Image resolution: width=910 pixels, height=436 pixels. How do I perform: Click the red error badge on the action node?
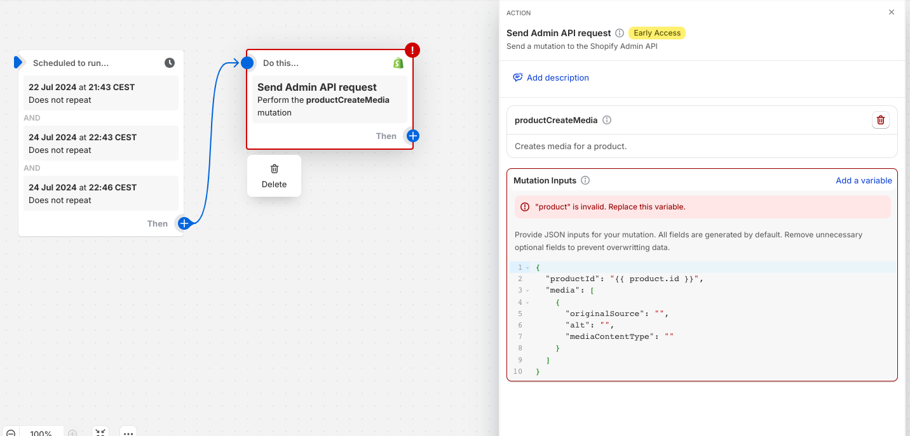pos(412,50)
